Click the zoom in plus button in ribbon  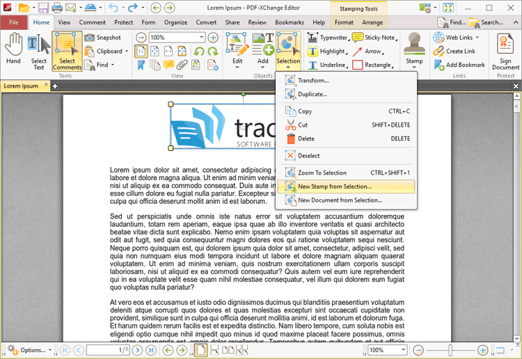coord(213,38)
